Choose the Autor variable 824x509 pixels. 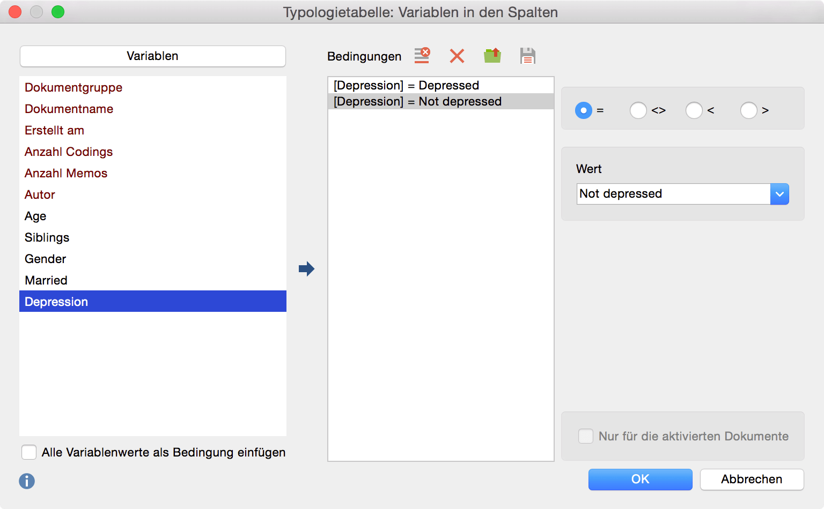[x=153, y=194]
